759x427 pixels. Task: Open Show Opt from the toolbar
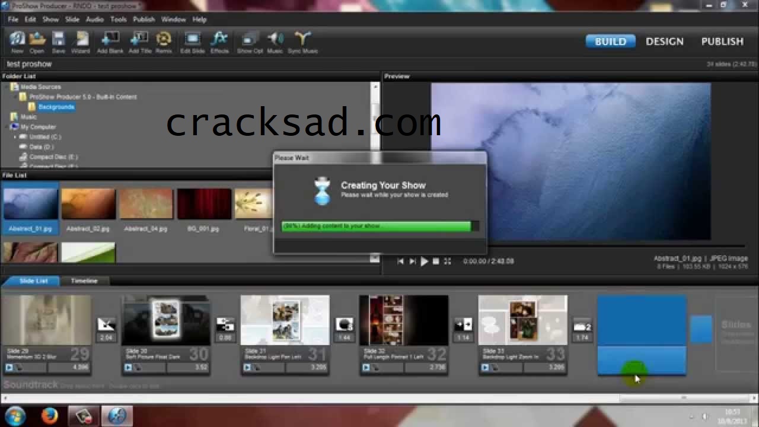tap(250, 42)
